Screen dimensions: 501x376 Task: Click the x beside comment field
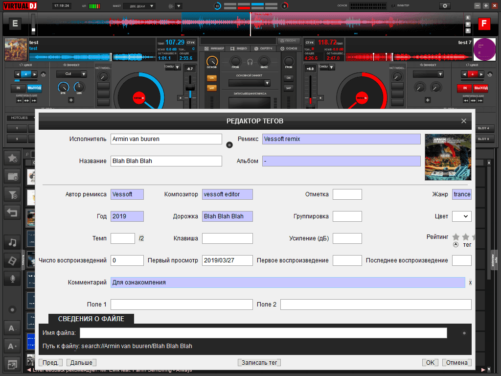pos(470,282)
